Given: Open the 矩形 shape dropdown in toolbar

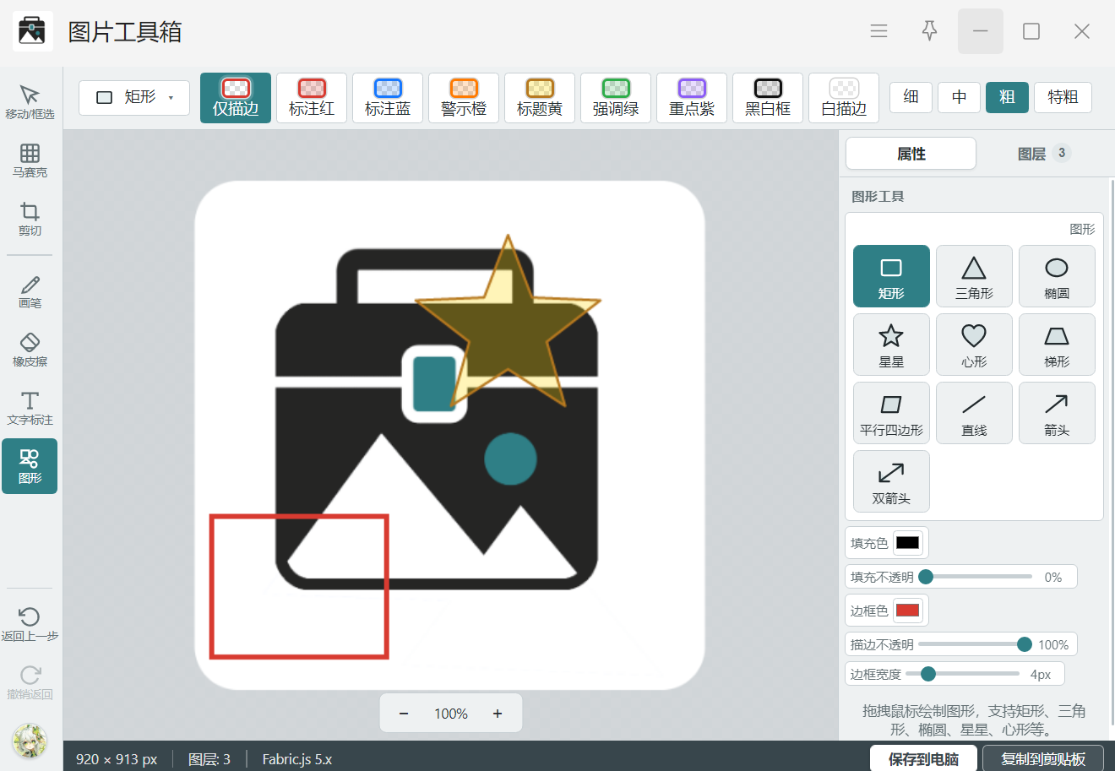Looking at the screenshot, I should click(x=134, y=97).
